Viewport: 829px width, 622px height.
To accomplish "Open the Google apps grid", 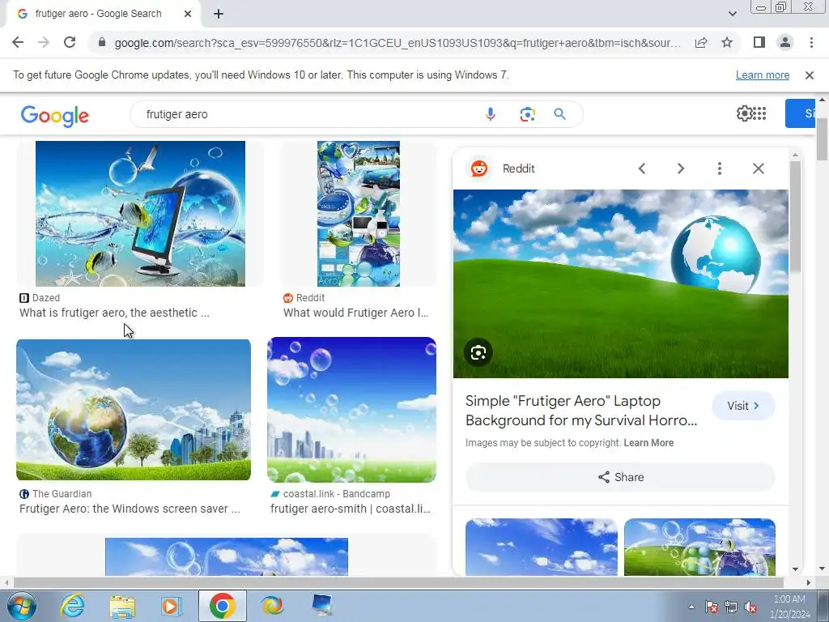I will pyautogui.click(x=759, y=113).
